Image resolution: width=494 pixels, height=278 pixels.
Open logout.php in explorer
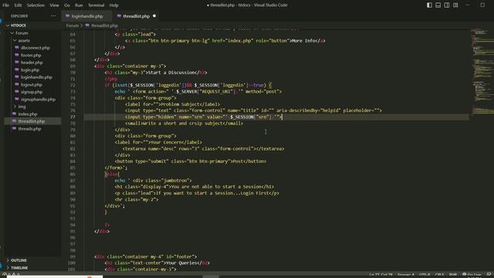click(31, 84)
